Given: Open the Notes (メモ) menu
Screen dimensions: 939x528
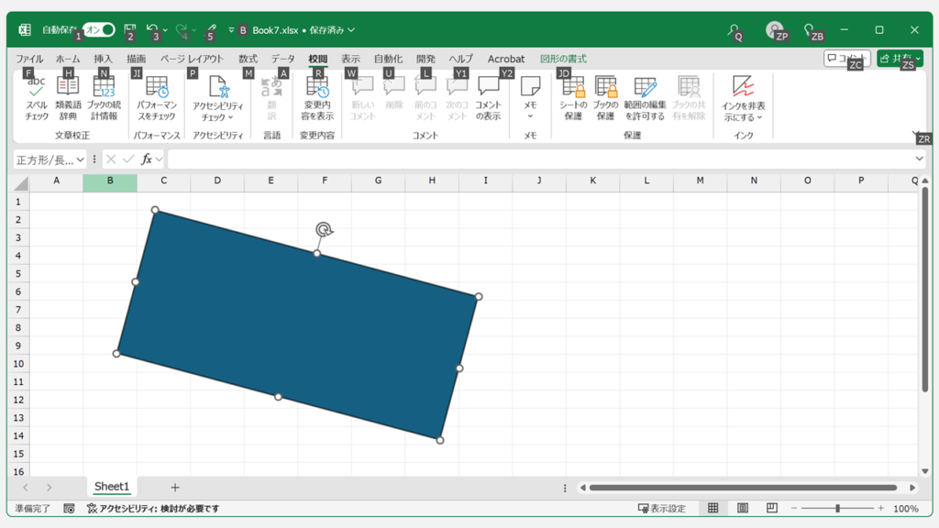Looking at the screenshot, I should coord(531,99).
